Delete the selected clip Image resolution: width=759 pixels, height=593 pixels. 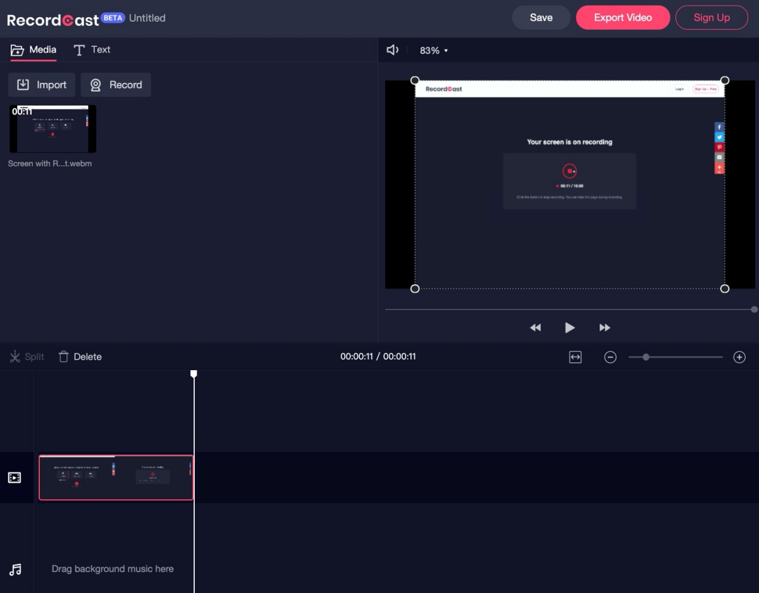80,357
